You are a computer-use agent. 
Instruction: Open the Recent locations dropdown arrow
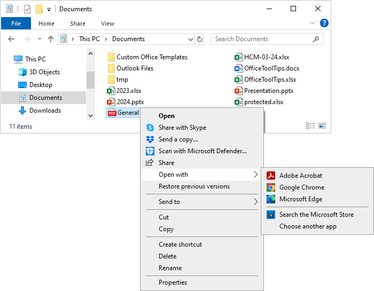pos(40,38)
